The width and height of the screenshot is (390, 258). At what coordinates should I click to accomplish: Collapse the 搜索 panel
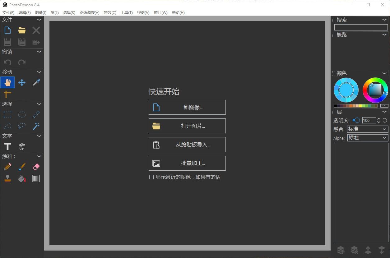point(384,20)
